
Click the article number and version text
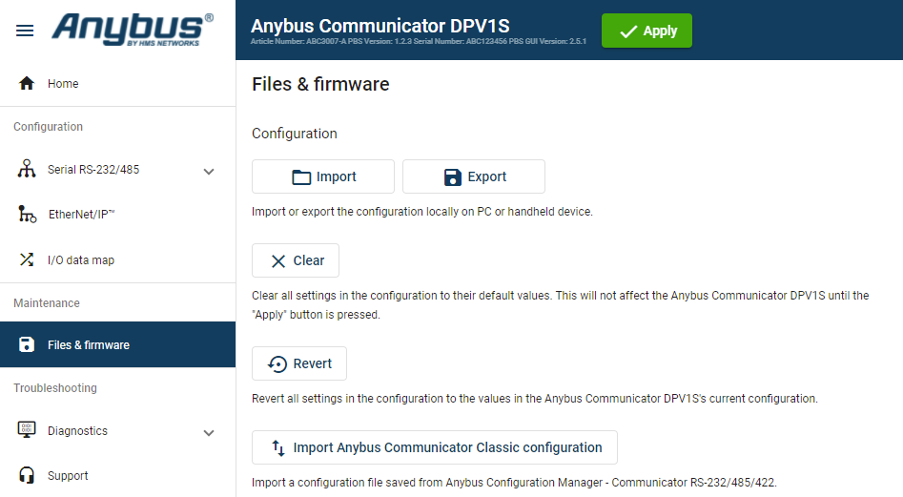[418, 41]
